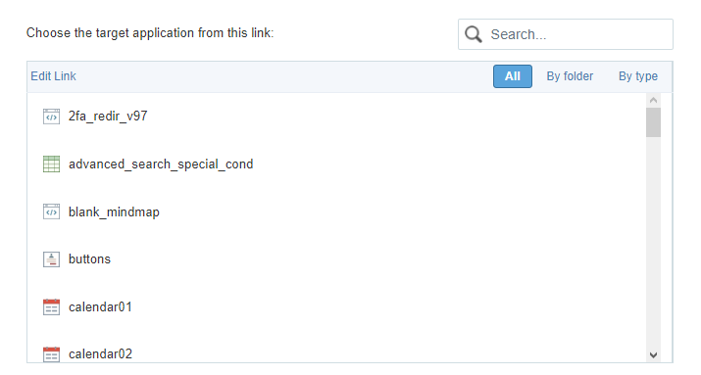
Task: Focus the Search input field
Action: [x=566, y=34]
